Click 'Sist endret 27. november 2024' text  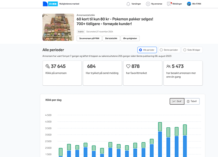(100, 32)
